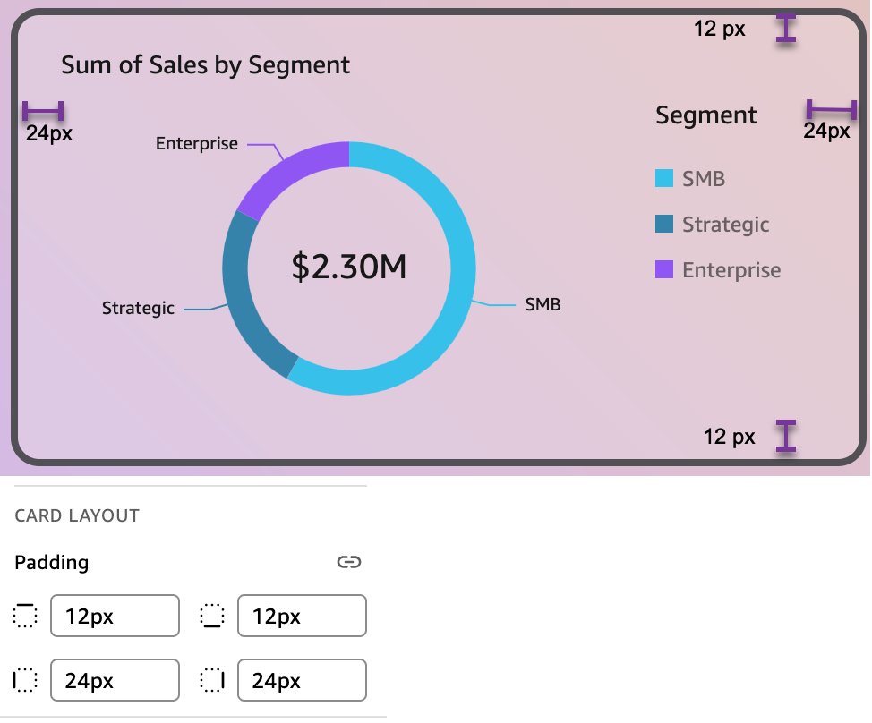Viewport: 872px width, 723px height.
Task: Click the top padding icon
Action: click(25, 616)
